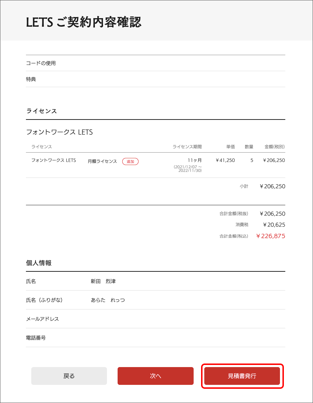Click the 11ヶ月 license period value
Viewport: 313px width, 403px height.
(x=195, y=160)
